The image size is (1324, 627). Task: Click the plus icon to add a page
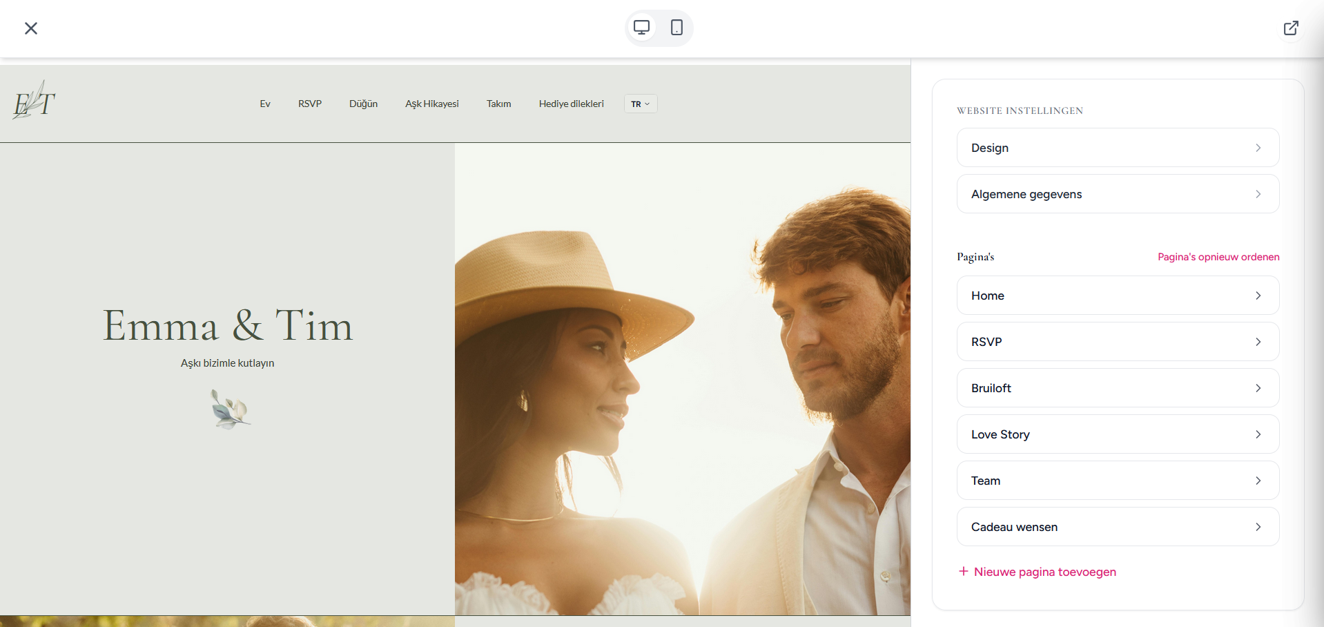[x=962, y=571]
